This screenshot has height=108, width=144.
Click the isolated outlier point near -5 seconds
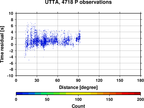[29, 60]
